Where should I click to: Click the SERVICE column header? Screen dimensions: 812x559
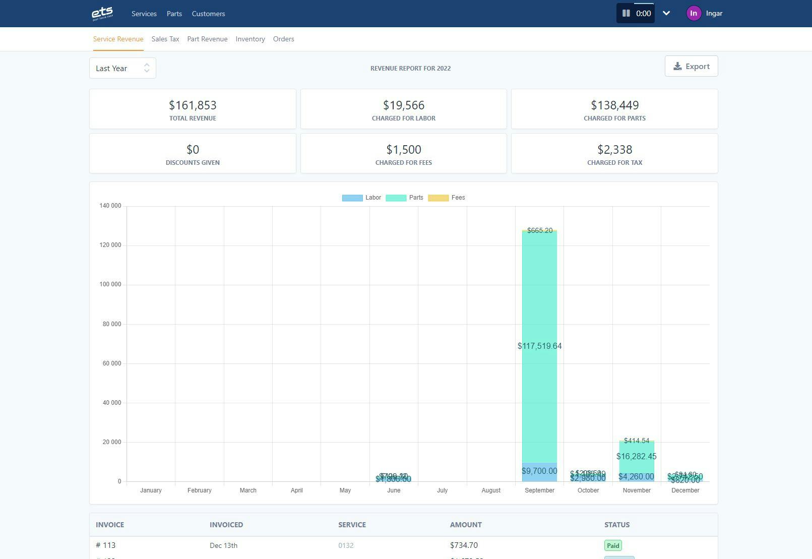(352, 525)
